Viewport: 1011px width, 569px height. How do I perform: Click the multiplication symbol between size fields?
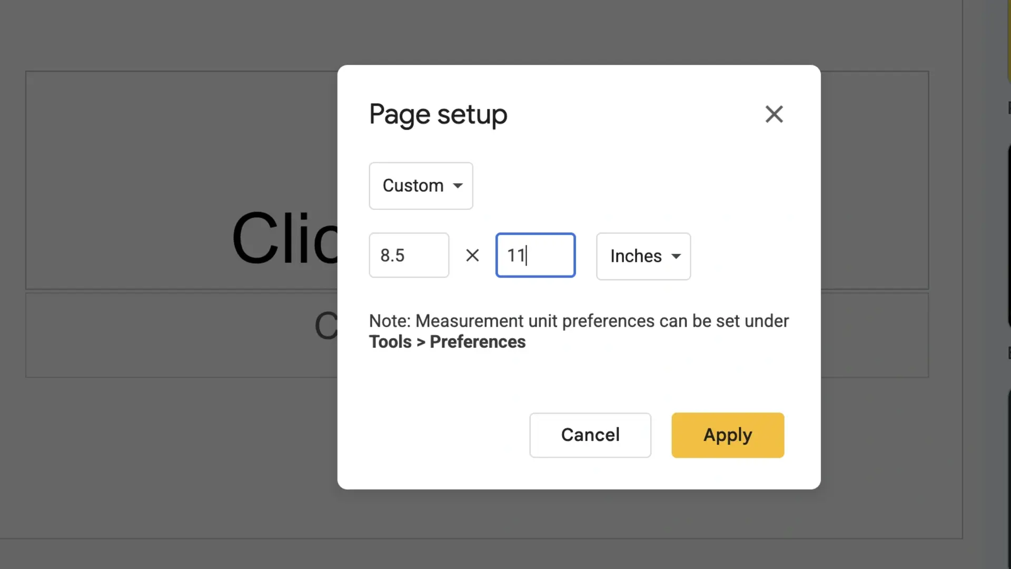pos(472,255)
